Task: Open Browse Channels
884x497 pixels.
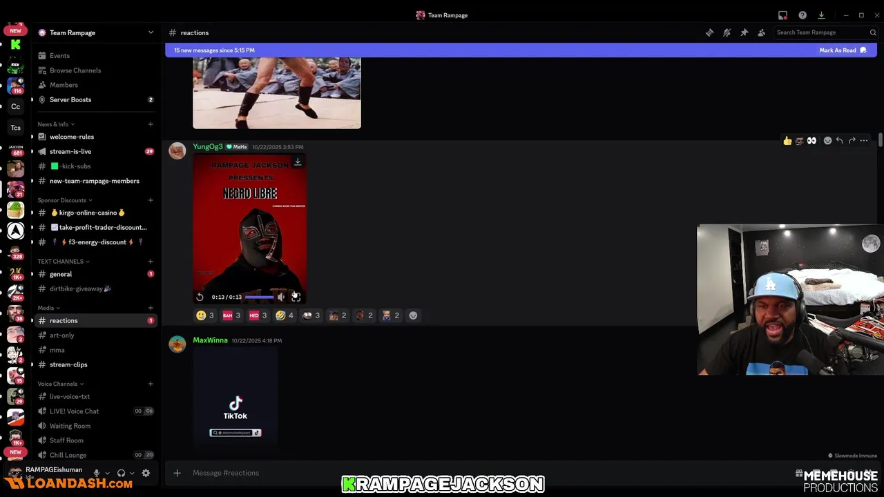Action: (x=75, y=70)
